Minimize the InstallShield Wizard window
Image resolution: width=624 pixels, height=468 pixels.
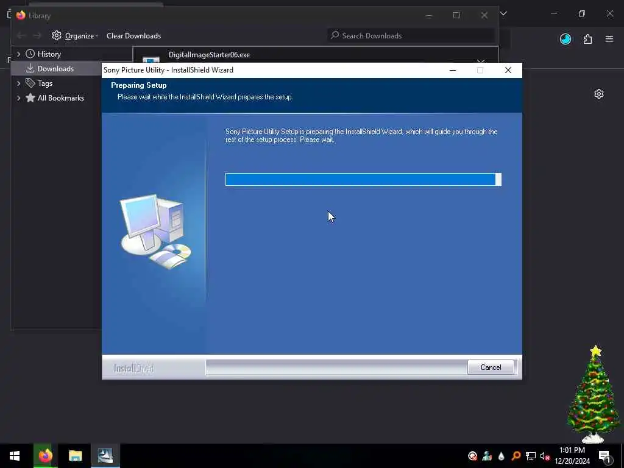click(x=453, y=70)
